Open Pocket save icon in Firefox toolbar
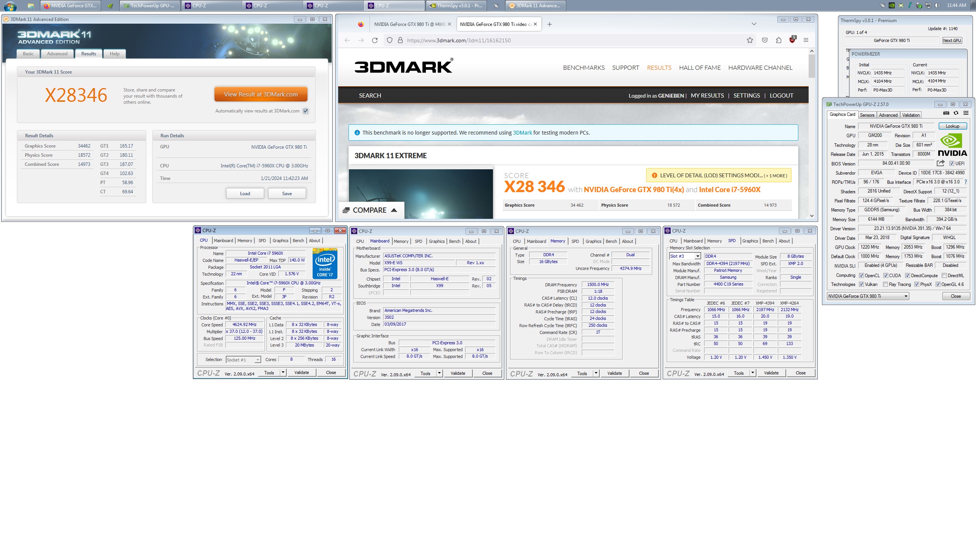This screenshot has width=976, height=549. pos(765,40)
